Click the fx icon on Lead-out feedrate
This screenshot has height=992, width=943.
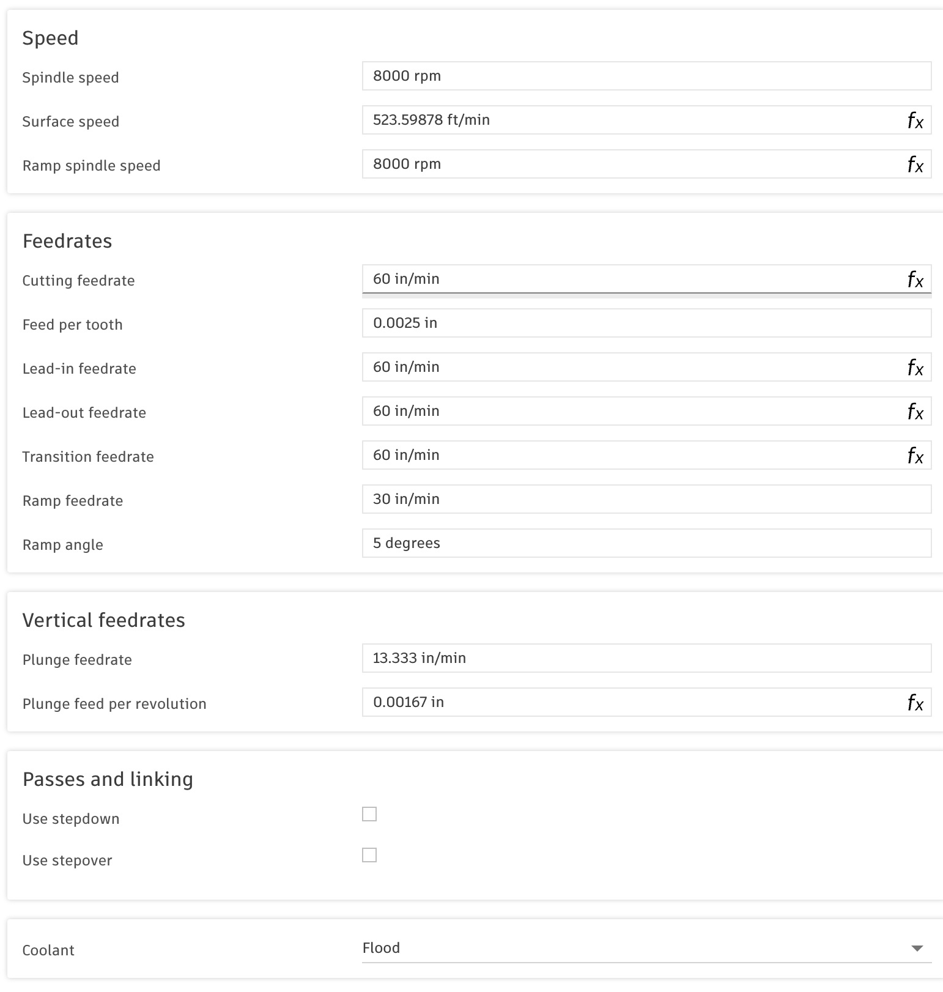(915, 412)
